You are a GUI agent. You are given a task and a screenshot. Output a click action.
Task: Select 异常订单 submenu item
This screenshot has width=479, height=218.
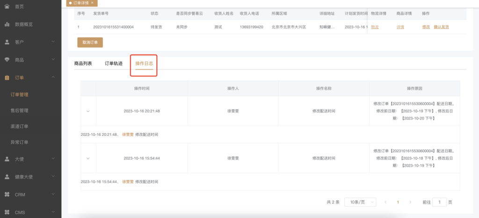(19, 142)
